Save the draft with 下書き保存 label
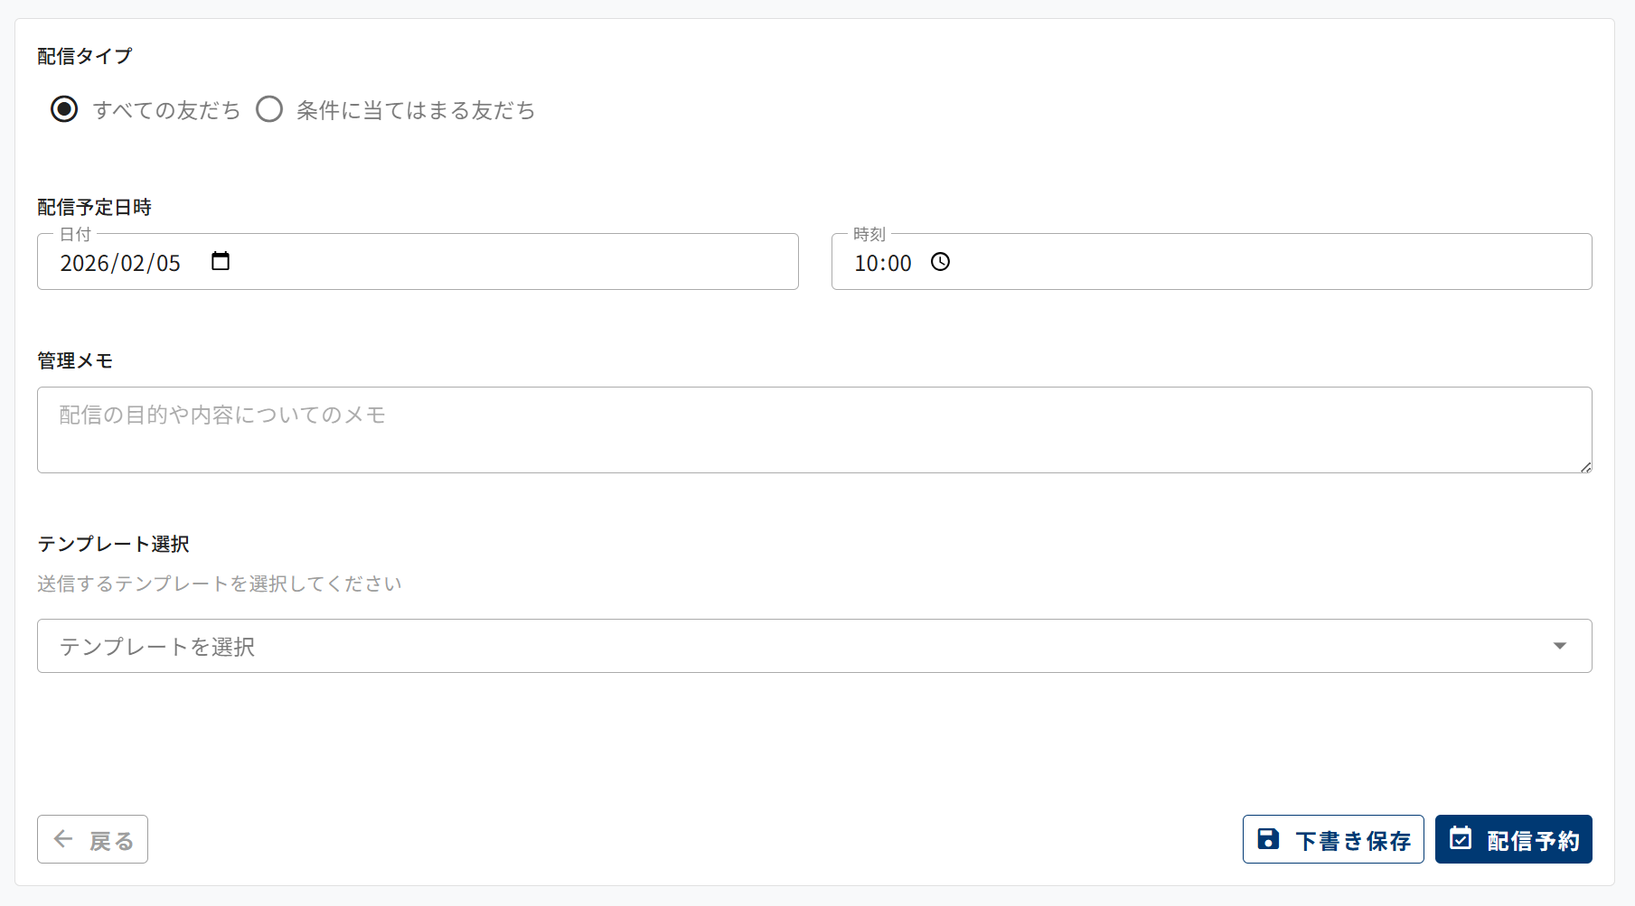 (1352, 841)
